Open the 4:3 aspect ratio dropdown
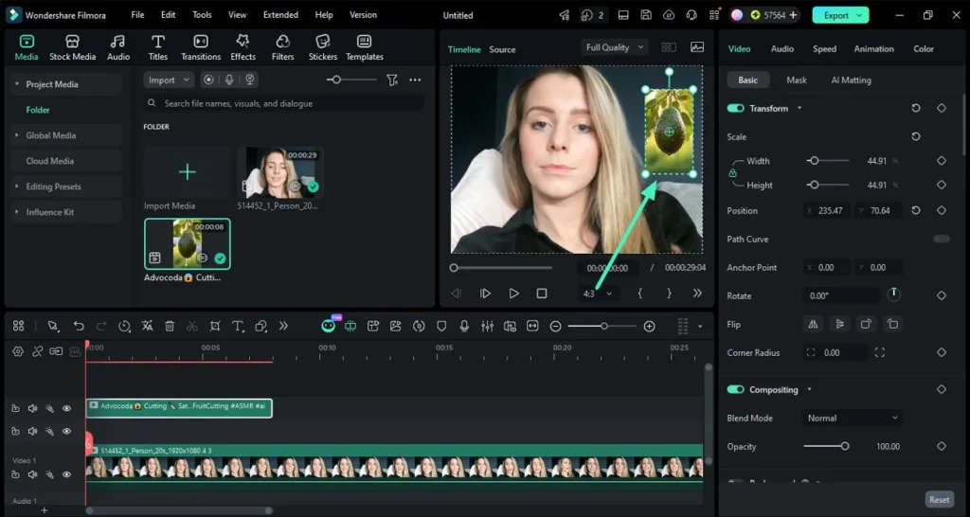 click(x=597, y=294)
